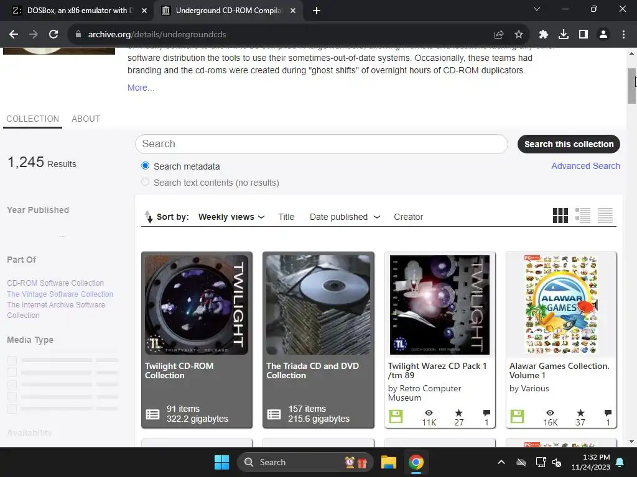Click the views eye icon on Twilight Warez card
This screenshot has width=637, height=477.
[x=429, y=413]
